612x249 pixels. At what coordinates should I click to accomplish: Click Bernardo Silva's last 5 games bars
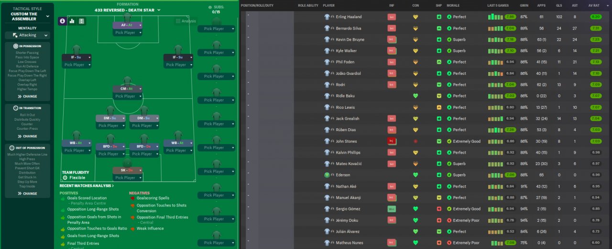pyautogui.click(x=495, y=29)
